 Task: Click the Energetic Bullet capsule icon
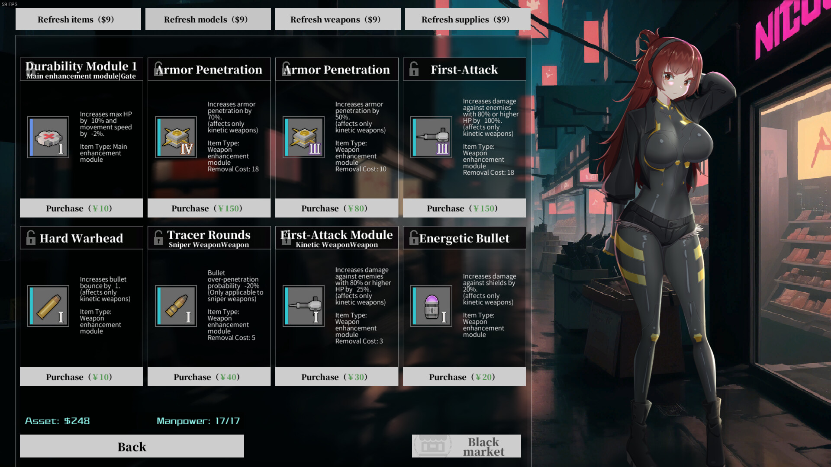pyautogui.click(x=431, y=306)
